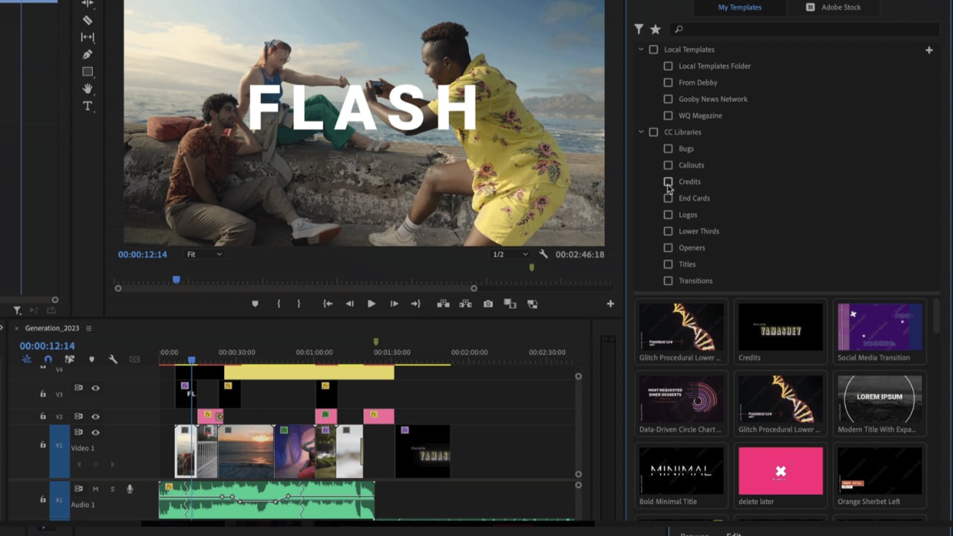Enable the Gooby News Network template filter
The image size is (953, 536).
(x=668, y=98)
